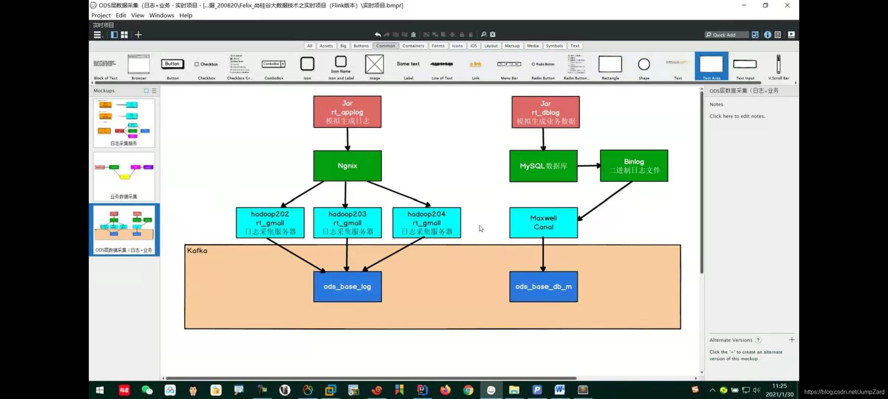The image size is (888, 399).
Task: Click the Redo arrow icon
Action: [387, 34]
